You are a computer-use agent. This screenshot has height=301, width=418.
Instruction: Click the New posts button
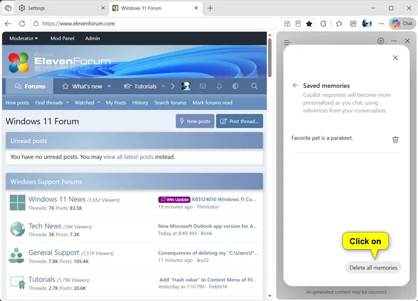(195, 122)
